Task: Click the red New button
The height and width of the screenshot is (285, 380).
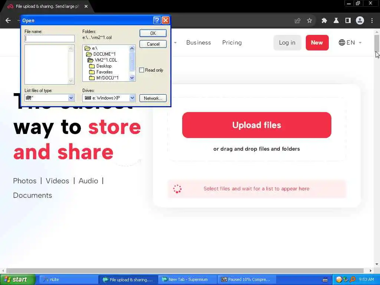Action: click(317, 43)
